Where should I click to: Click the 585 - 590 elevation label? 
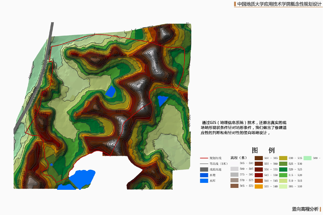[247, 163]
